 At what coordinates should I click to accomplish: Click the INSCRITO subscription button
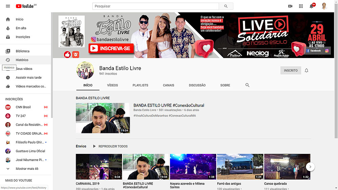[x=291, y=70]
